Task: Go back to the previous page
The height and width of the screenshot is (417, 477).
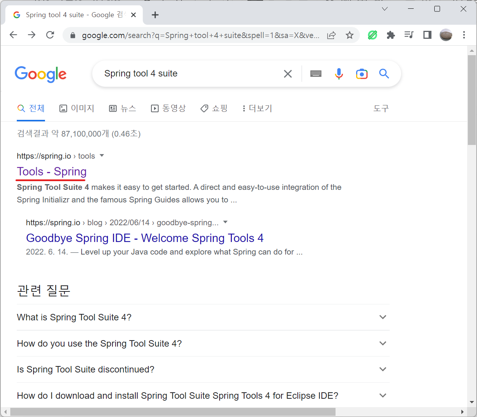Action: 13,35
